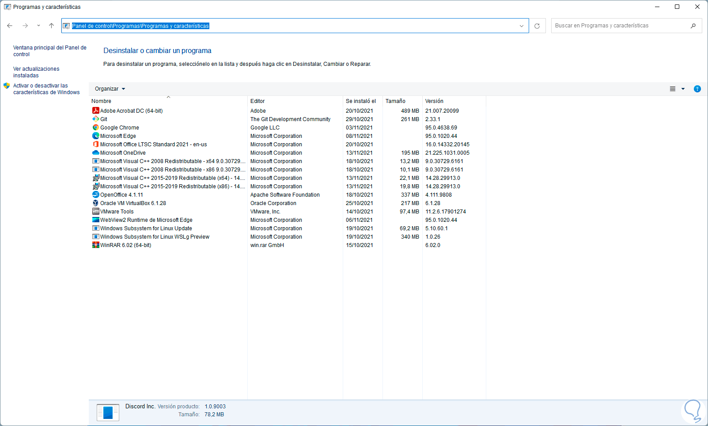Click the OpenOffice 4.1.11 icon
The image size is (708, 426).
pyautogui.click(x=95, y=194)
